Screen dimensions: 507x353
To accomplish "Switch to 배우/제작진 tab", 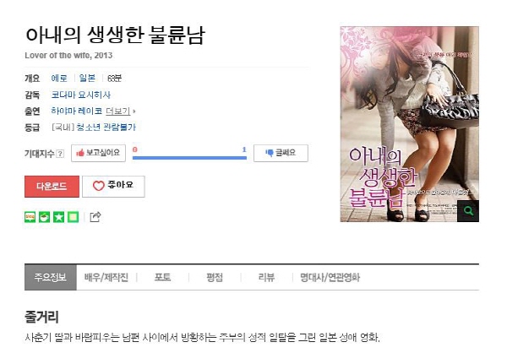I will (106, 277).
